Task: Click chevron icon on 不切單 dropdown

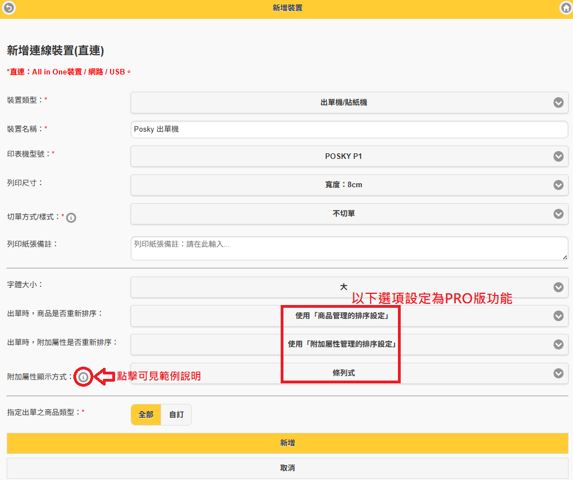Action: (x=559, y=214)
